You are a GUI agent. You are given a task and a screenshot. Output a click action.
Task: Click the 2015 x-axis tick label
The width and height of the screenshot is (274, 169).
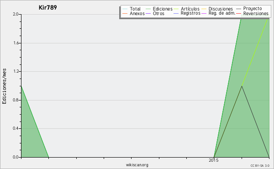pos(214,160)
